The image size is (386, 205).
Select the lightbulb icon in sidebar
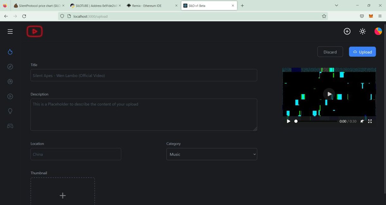10,111
